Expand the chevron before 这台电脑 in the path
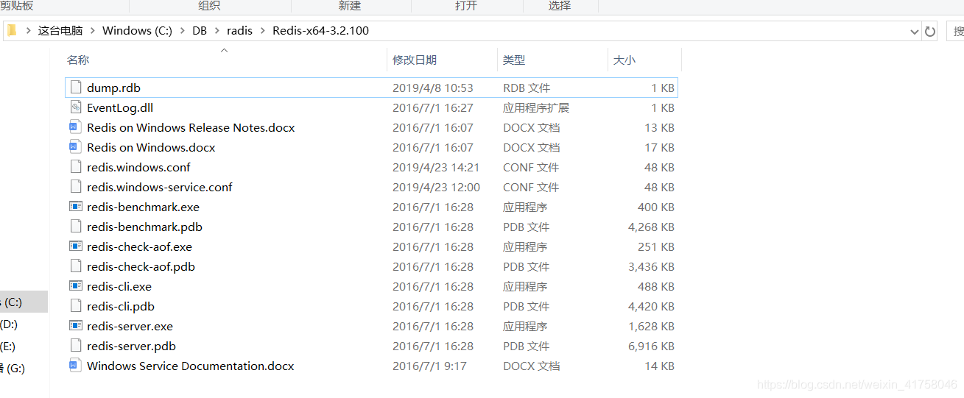964x398 pixels. tap(29, 31)
